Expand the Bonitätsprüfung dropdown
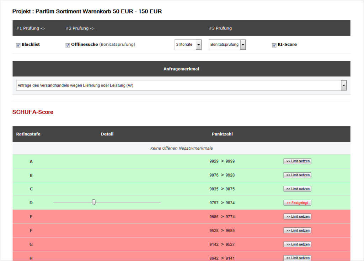This screenshot has width=364, height=261. pyautogui.click(x=227, y=45)
